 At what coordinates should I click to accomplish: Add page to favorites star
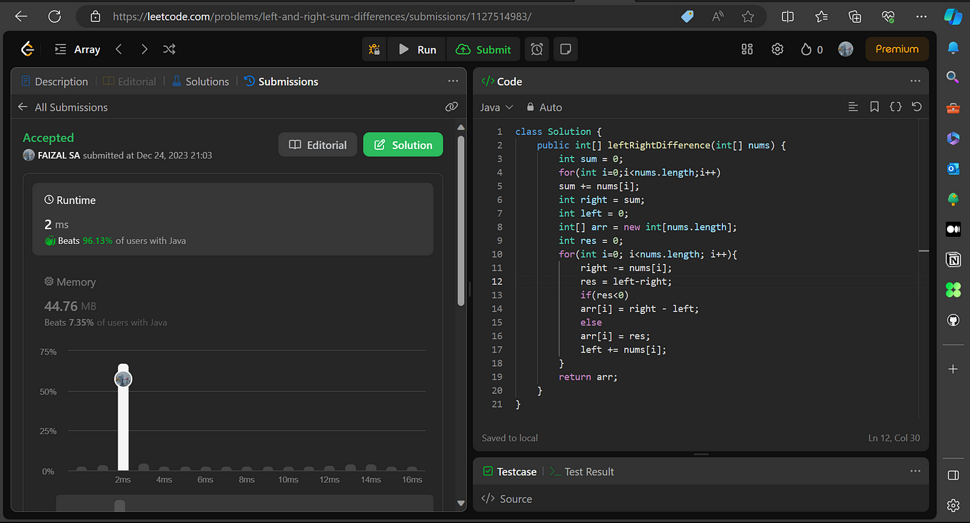(748, 16)
